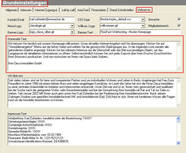
Task: Click the Gesuche label
Action: click(154, 20)
